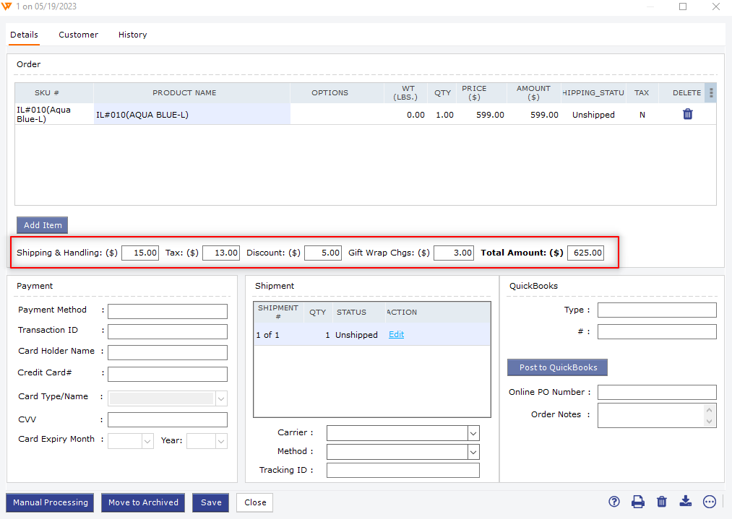Delete the IL#010 item row with the trash icon
732x519 pixels.
pyautogui.click(x=688, y=114)
